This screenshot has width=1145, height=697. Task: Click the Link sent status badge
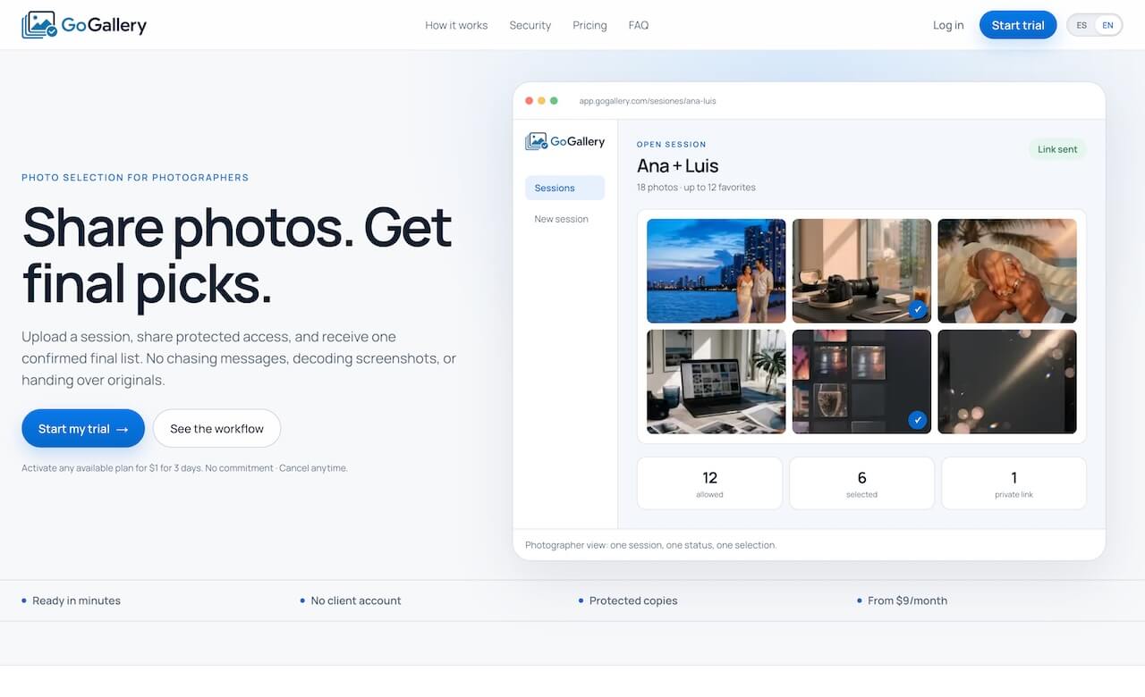click(1057, 149)
